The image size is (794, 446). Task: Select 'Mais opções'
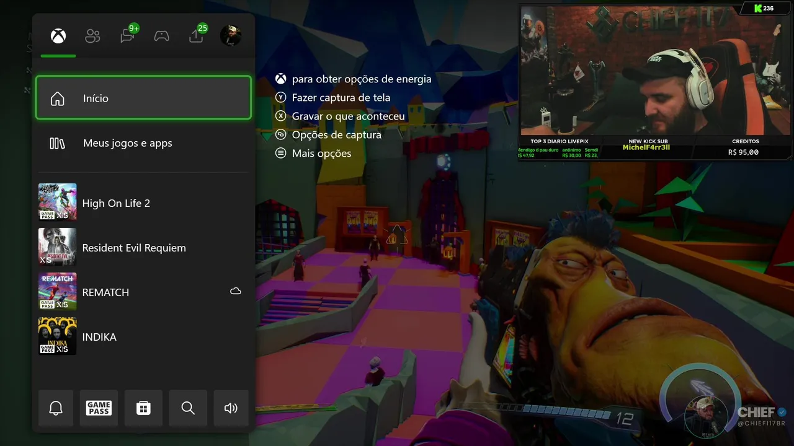(x=322, y=153)
